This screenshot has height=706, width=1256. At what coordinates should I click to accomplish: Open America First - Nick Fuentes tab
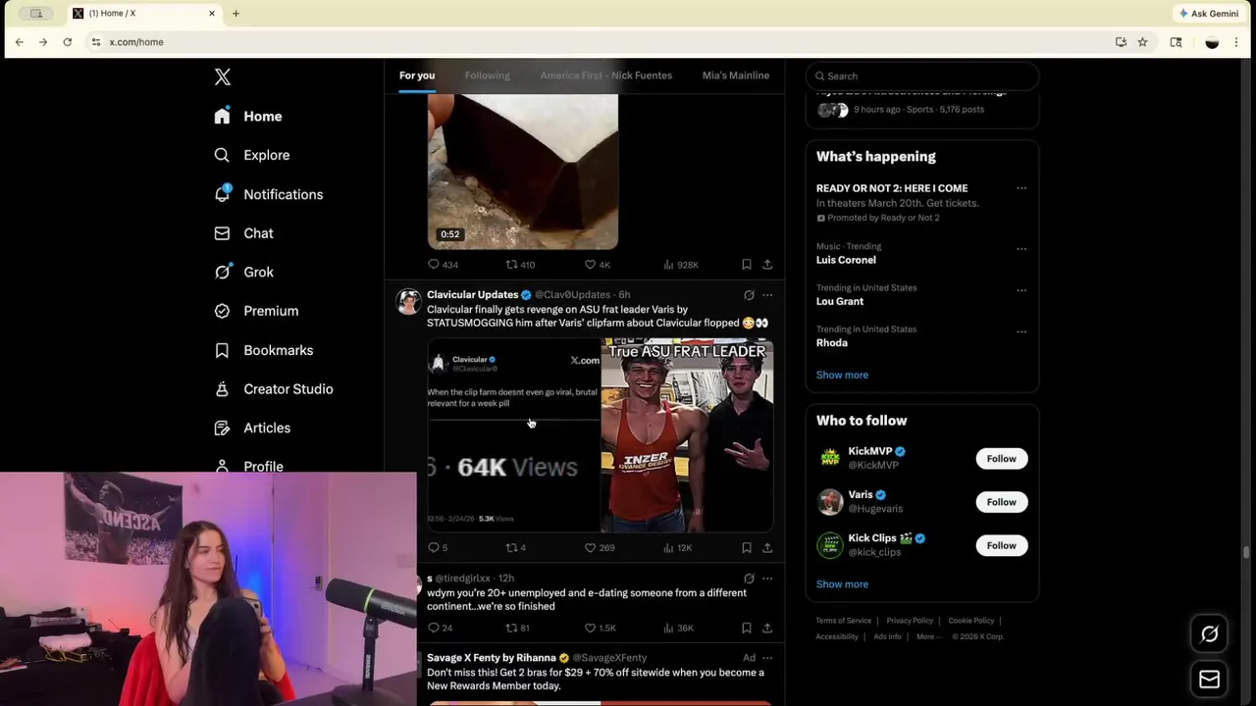[x=605, y=76]
